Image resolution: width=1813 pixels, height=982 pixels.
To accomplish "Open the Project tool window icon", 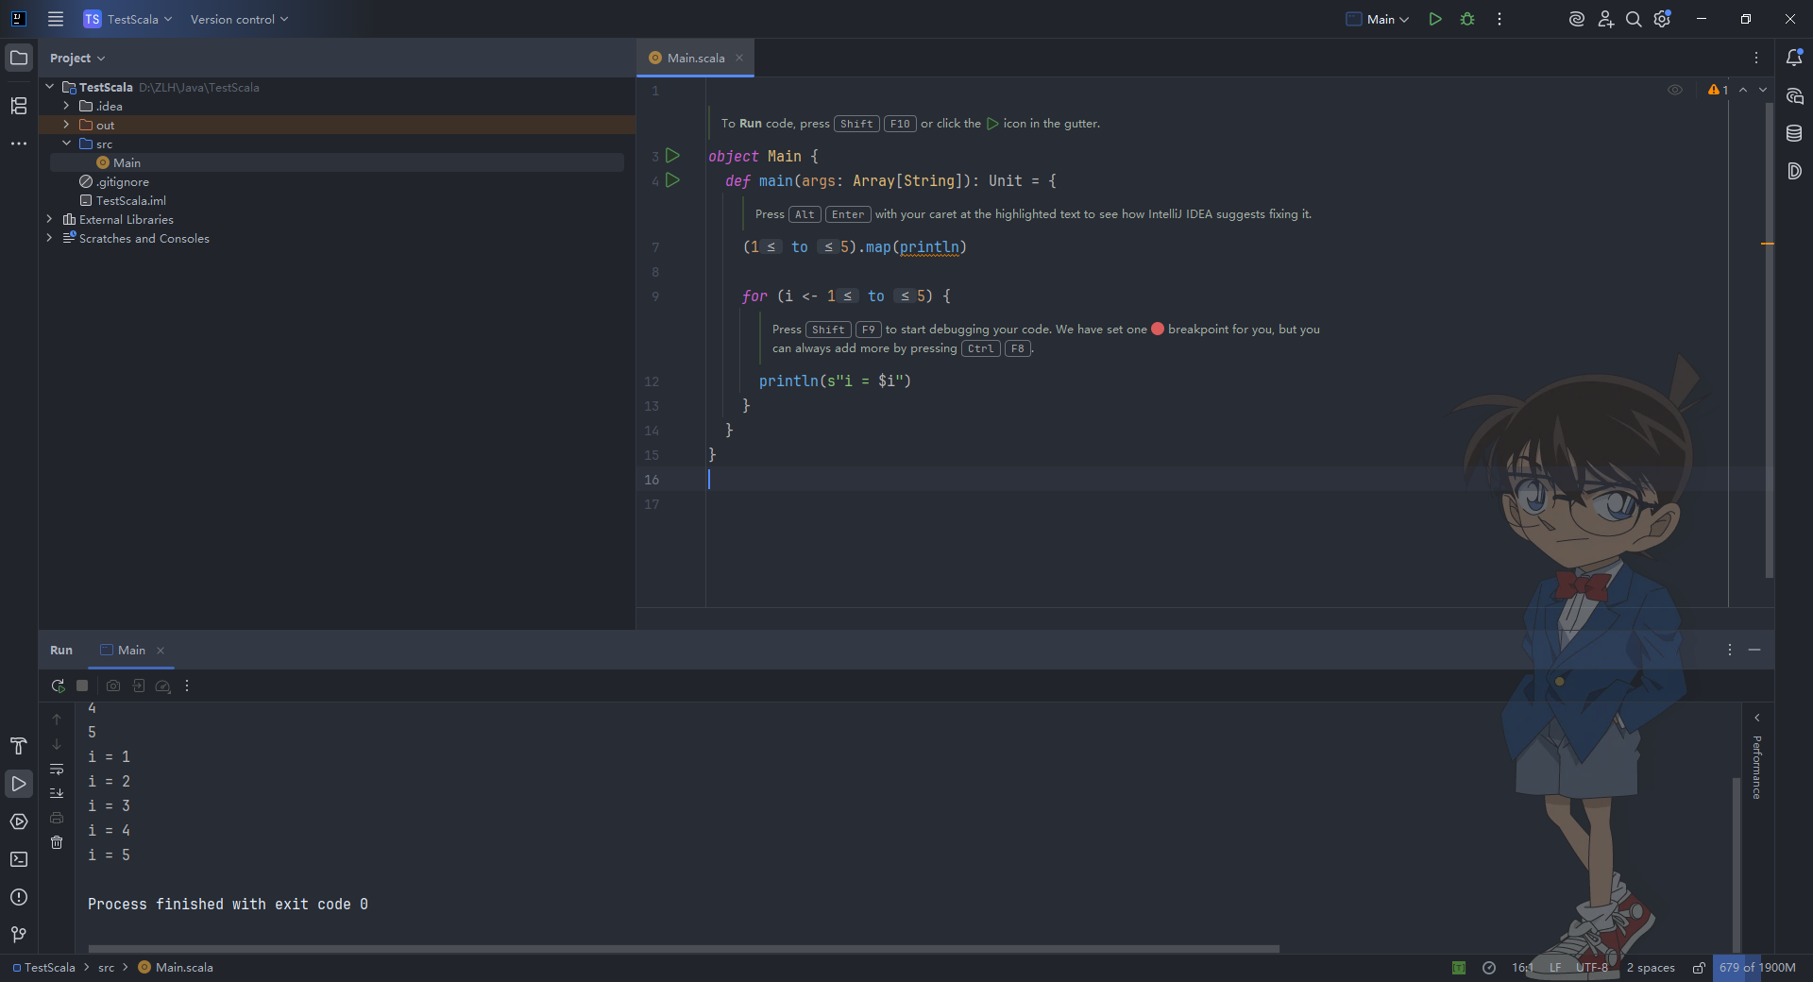I will [19, 58].
